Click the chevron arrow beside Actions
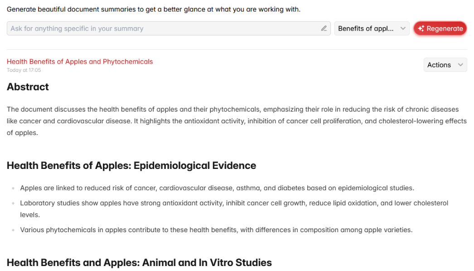 (x=460, y=65)
